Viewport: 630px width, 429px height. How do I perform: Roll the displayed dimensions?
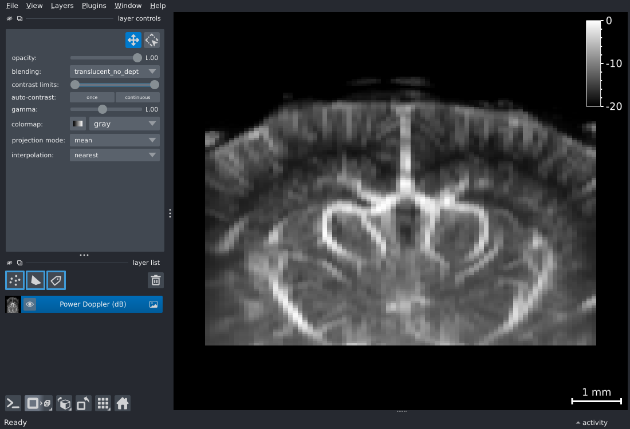(x=64, y=403)
